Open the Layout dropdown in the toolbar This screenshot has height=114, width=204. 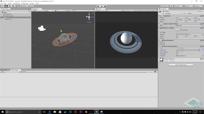(x=199, y=6)
